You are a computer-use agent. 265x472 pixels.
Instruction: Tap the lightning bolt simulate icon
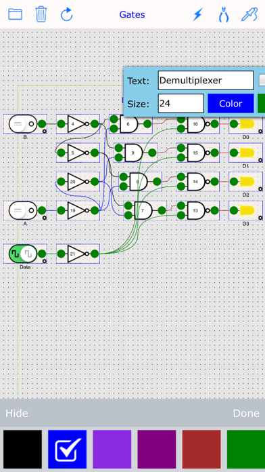tap(197, 14)
